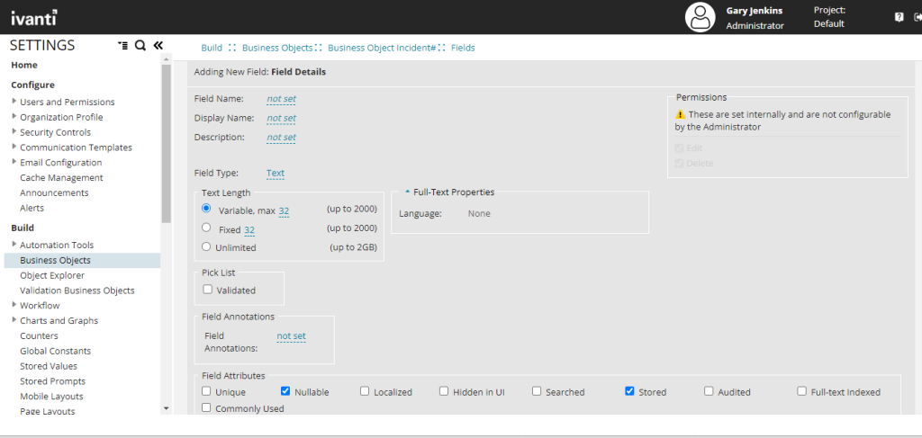This screenshot has width=922, height=438.
Task: Open Mobile Layouts in the sidebar
Action: (x=51, y=397)
